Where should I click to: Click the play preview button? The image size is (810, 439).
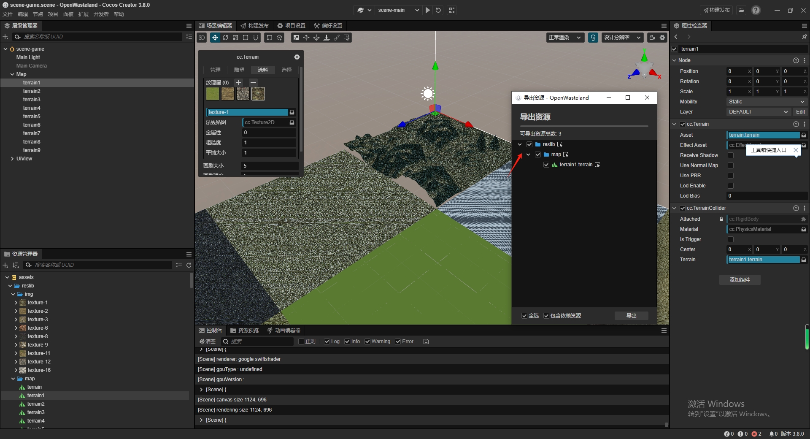tap(428, 10)
